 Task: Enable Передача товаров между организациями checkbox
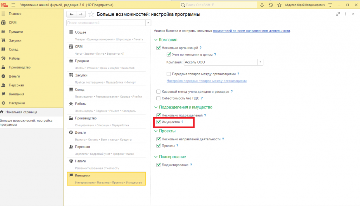(x=169, y=74)
